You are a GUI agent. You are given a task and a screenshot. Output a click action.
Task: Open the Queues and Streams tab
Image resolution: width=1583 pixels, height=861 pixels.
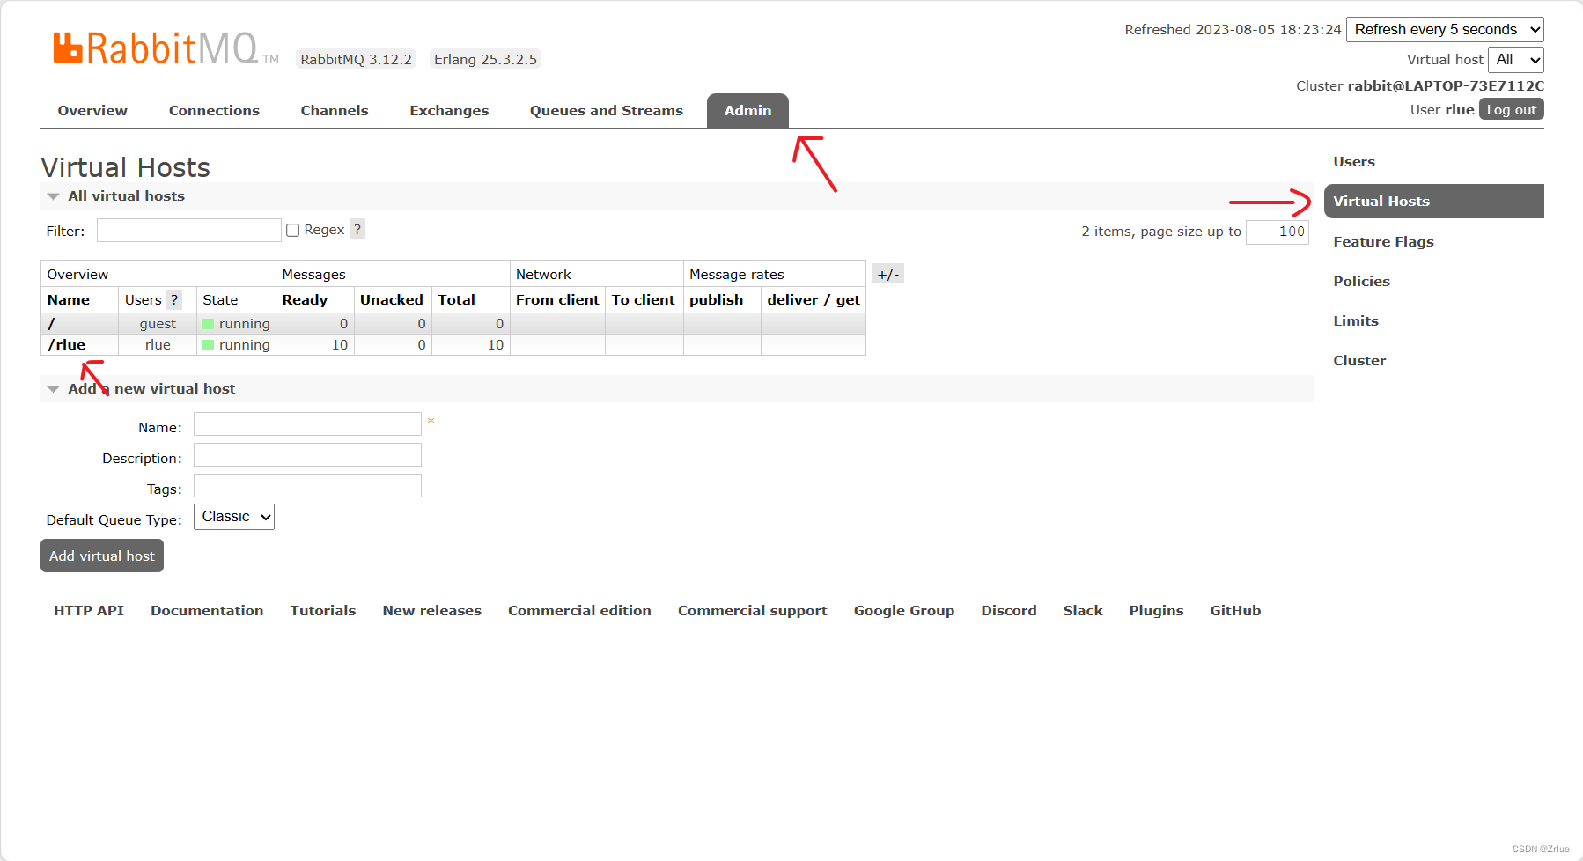(607, 110)
